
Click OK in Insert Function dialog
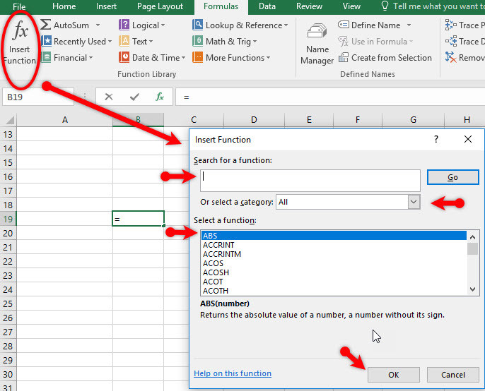(x=393, y=375)
